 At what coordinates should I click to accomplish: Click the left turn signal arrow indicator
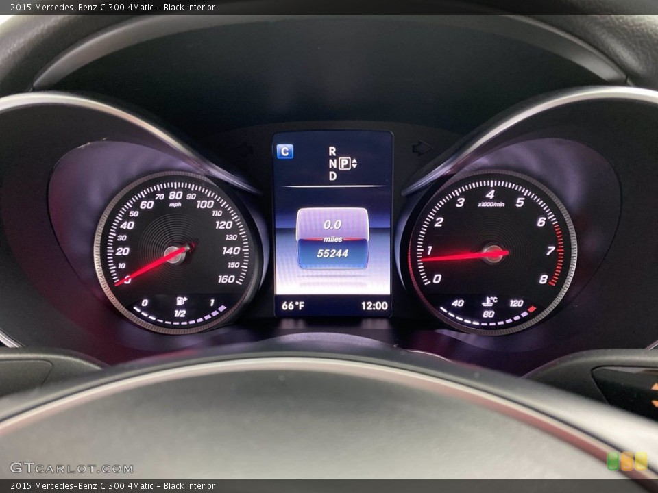245,149
